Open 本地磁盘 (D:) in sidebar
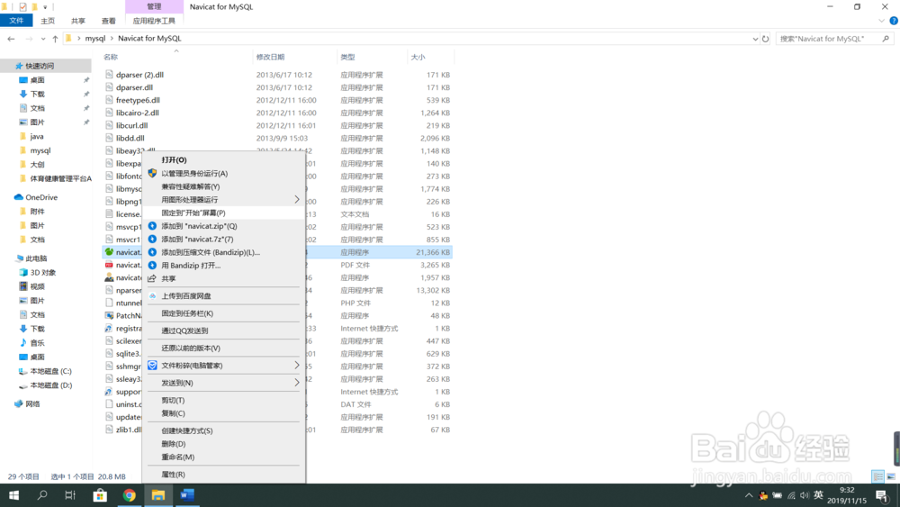900x507 pixels. coord(50,385)
